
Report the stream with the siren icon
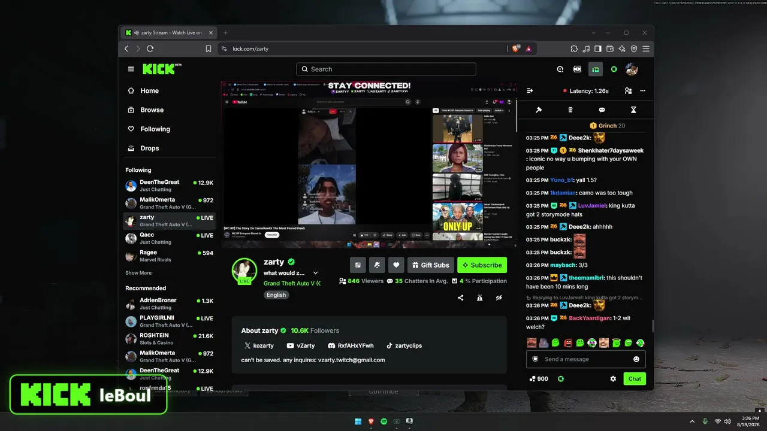click(479, 298)
